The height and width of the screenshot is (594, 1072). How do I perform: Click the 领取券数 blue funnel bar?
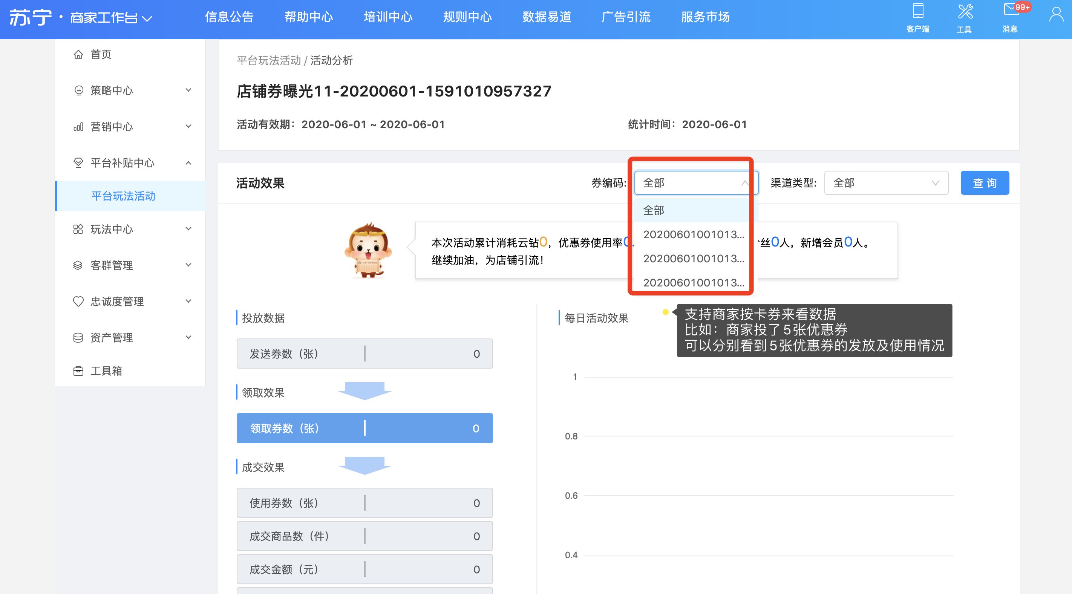point(364,428)
